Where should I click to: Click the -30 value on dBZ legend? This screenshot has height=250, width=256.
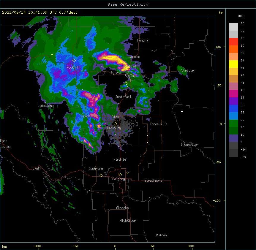tap(243, 157)
